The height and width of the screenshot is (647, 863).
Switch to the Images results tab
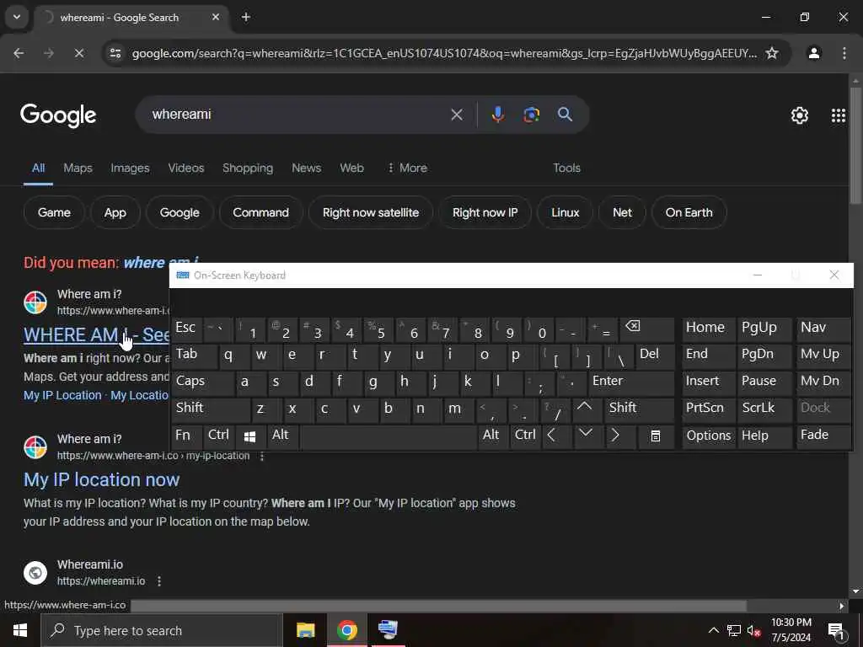130,168
